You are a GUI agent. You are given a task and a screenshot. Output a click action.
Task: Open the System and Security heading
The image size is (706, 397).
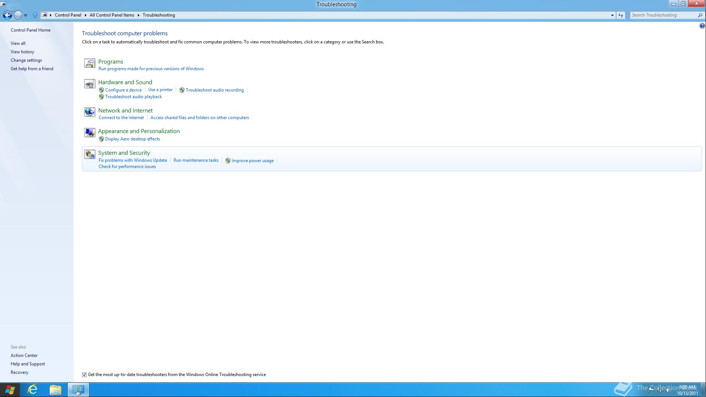tap(124, 153)
